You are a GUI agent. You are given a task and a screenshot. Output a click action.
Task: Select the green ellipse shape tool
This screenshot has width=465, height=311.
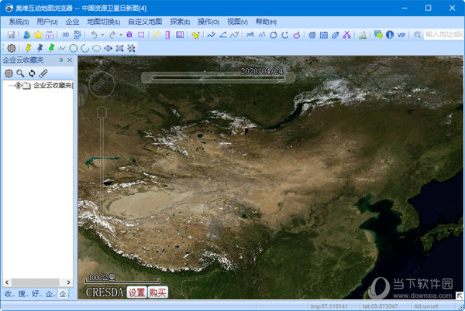[x=96, y=48]
